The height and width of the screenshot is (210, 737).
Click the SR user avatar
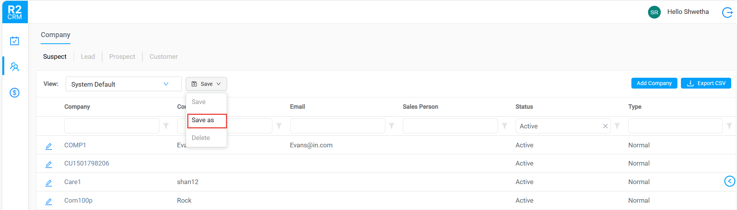tap(654, 12)
